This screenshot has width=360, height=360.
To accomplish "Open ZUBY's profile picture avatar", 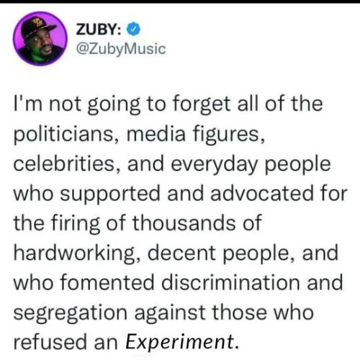I will (40, 39).
